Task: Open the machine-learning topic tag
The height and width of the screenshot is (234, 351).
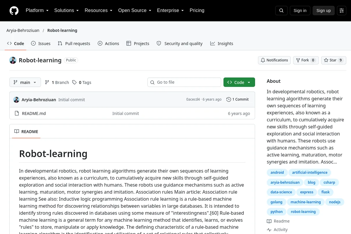Action: click(x=306, y=202)
